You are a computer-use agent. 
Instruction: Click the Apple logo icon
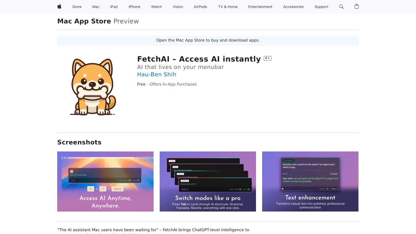coord(59,6)
